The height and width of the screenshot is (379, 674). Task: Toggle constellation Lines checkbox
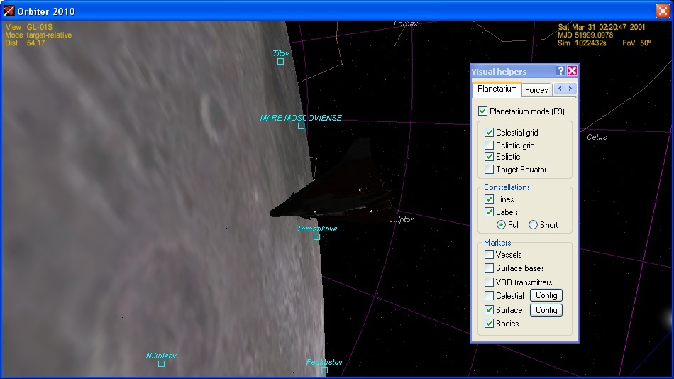pyautogui.click(x=489, y=199)
